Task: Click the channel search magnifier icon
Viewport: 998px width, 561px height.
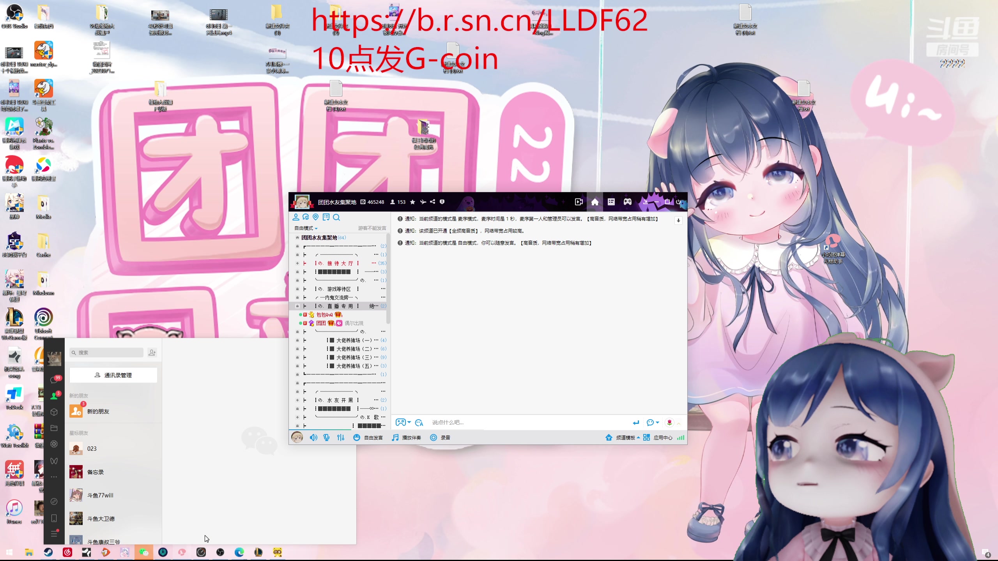Action: (x=336, y=217)
